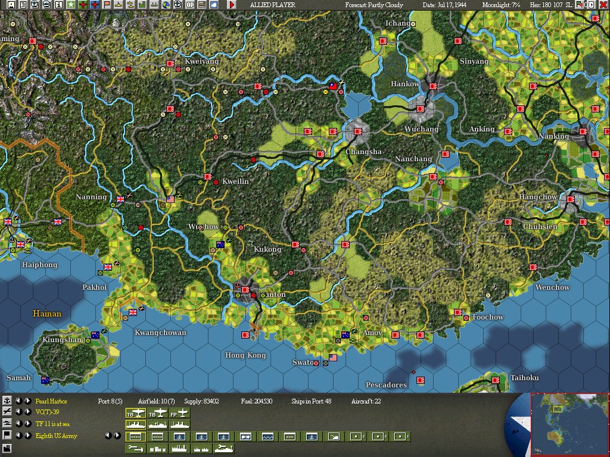Select the first TB torpedo bomber filter

(x=136, y=413)
